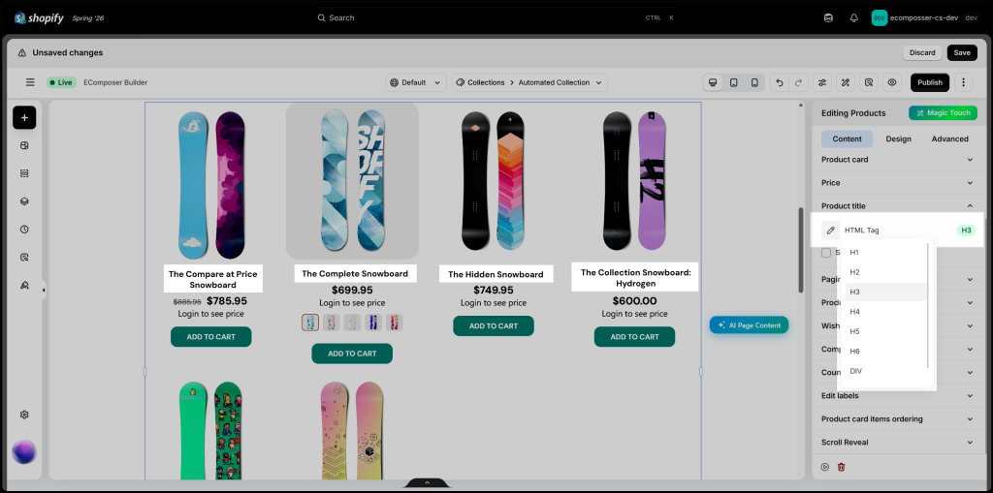Click the red trash delete icon
This screenshot has height=493, width=993.
coord(841,467)
